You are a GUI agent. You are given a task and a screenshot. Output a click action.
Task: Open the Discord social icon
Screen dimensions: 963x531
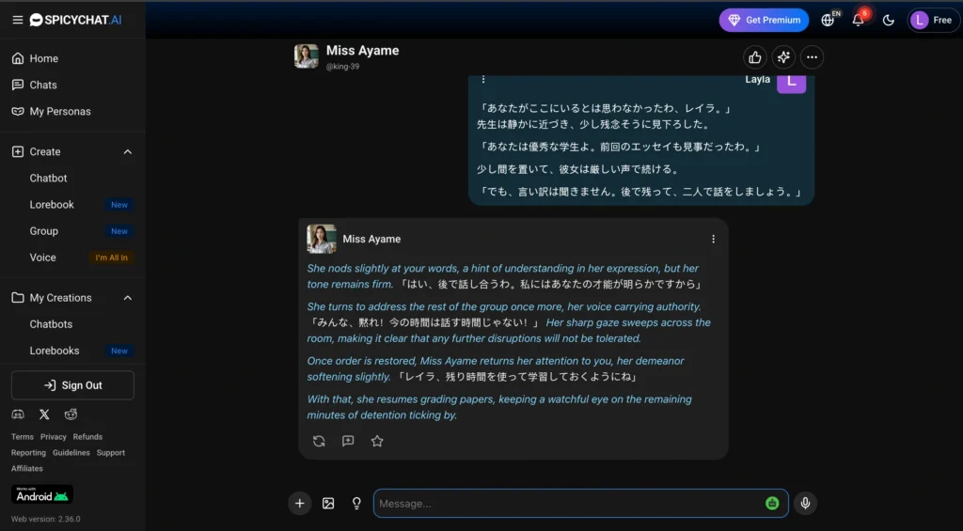pos(18,414)
